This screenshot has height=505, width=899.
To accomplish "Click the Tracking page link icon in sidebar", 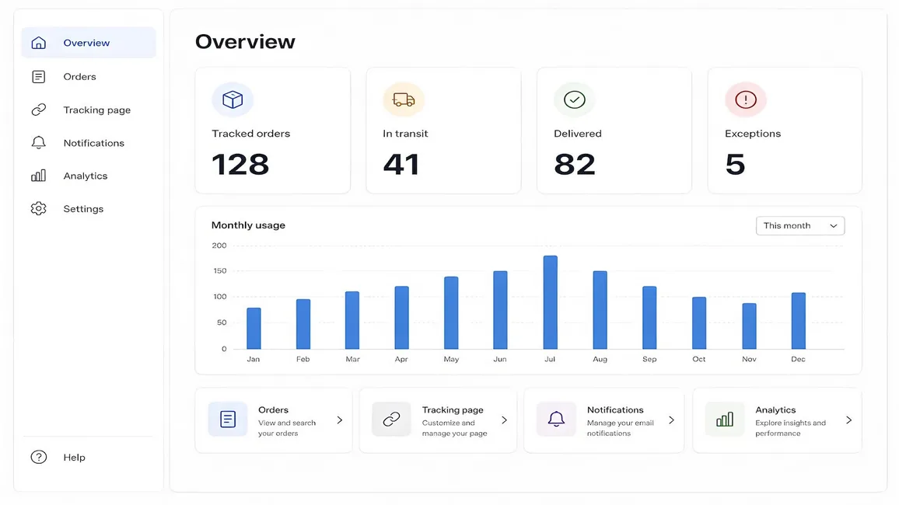I will click(x=38, y=110).
